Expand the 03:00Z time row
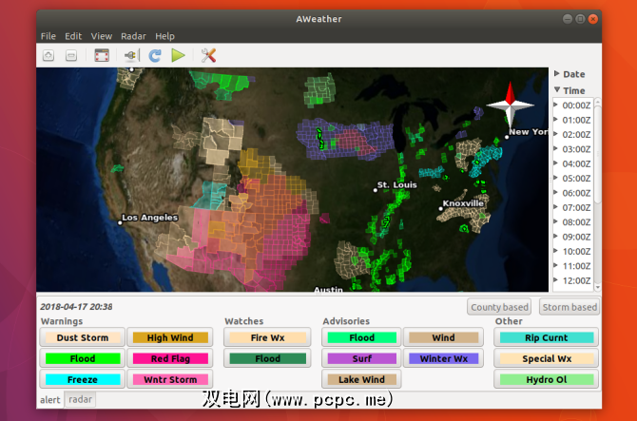Screen dimensions: 637x421 point(555,148)
